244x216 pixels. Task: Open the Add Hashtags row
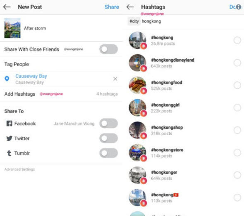61,94
